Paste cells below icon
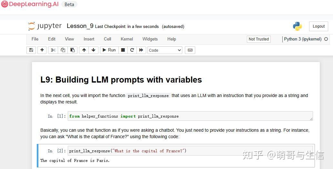 [73, 50]
